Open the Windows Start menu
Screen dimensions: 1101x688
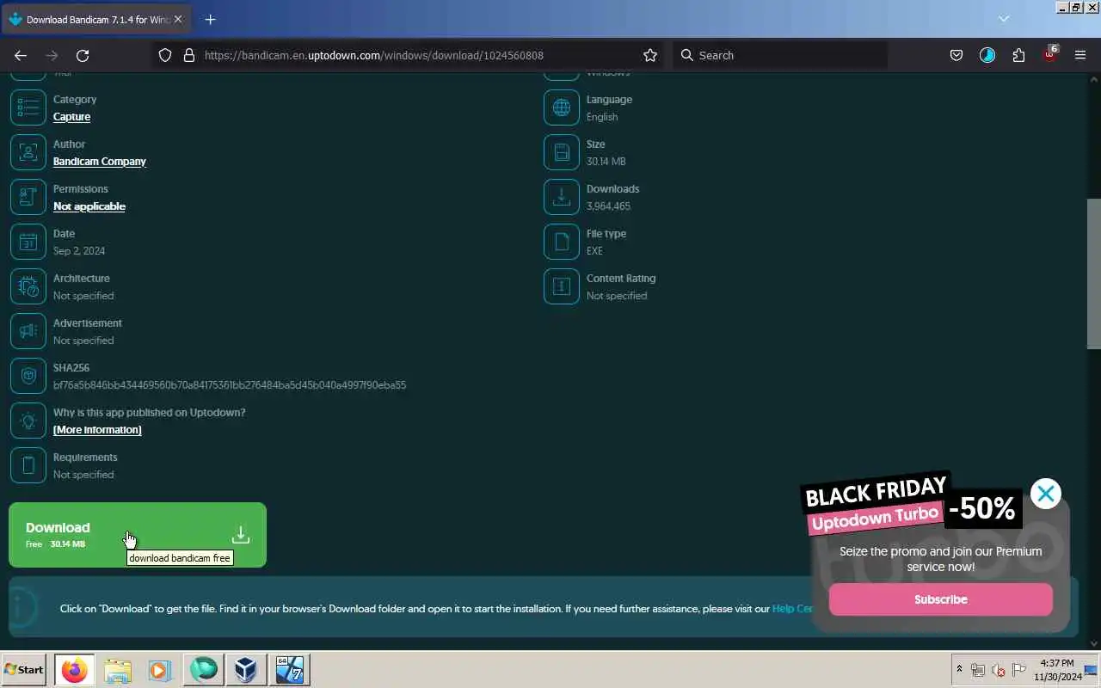click(x=24, y=669)
